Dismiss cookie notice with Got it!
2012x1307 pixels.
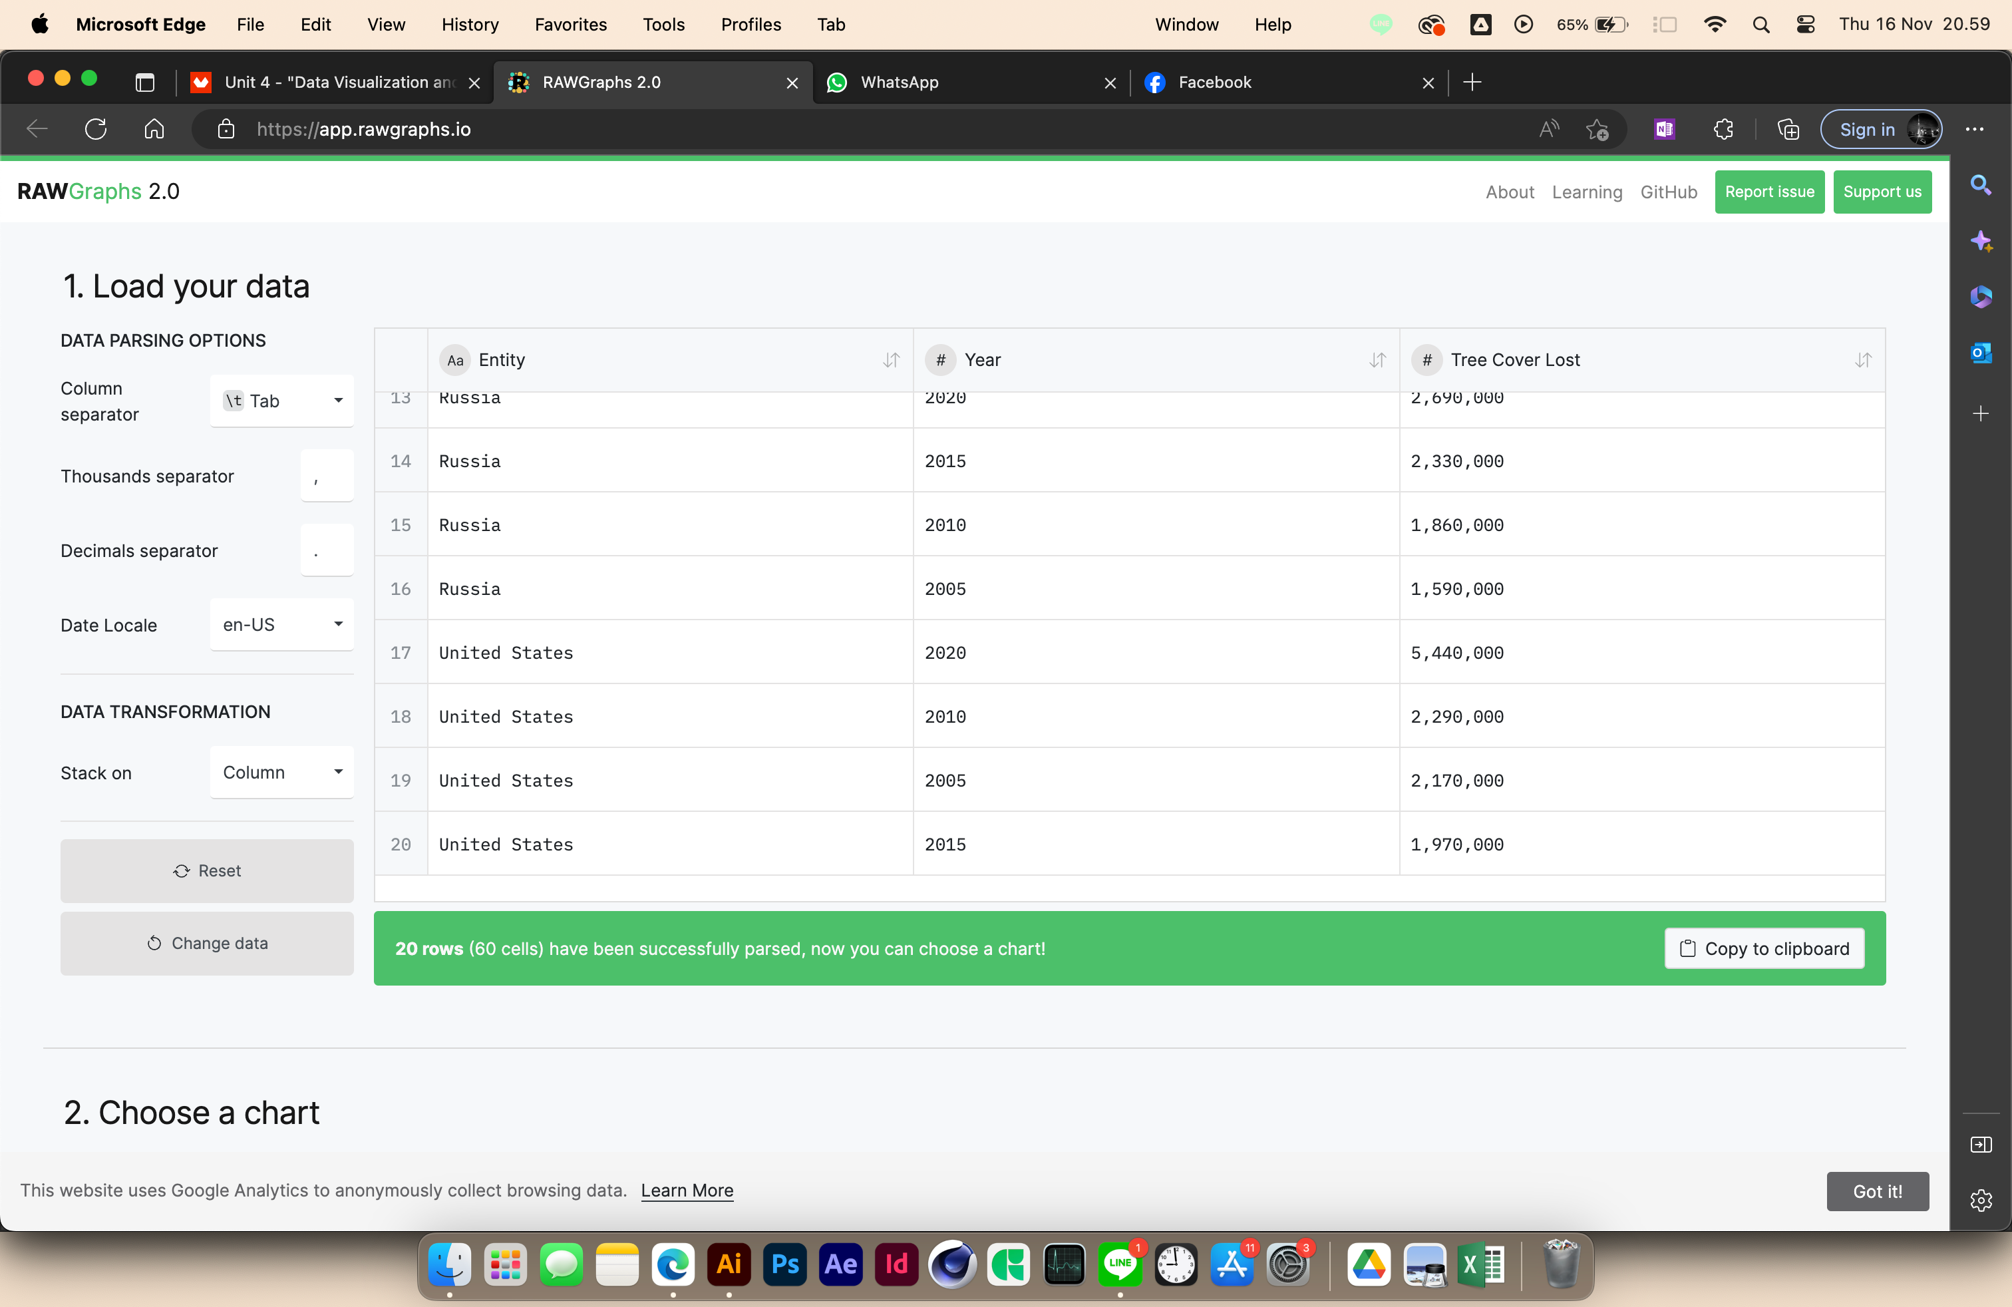1878,1191
